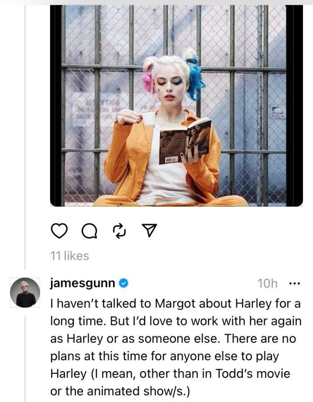Viewport: 313px width, 402px height.
Task: Tap the pink and blue pigtails in photo
Action: pyautogui.click(x=173, y=74)
